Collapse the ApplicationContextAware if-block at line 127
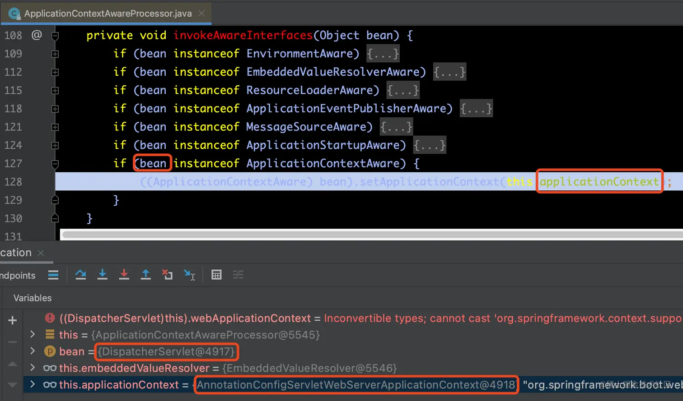The image size is (683, 401). tap(55, 164)
